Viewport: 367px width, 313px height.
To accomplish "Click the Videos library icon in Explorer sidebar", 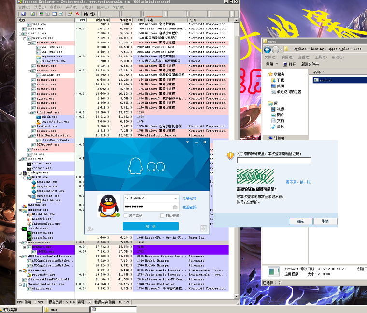I will pyautogui.click(x=273, y=109).
